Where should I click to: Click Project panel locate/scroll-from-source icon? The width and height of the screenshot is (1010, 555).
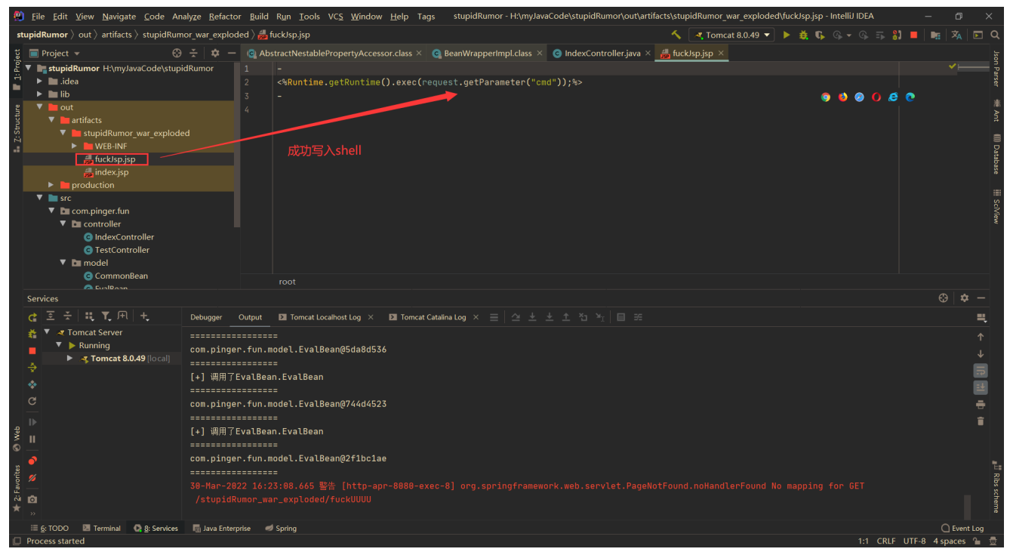click(177, 53)
